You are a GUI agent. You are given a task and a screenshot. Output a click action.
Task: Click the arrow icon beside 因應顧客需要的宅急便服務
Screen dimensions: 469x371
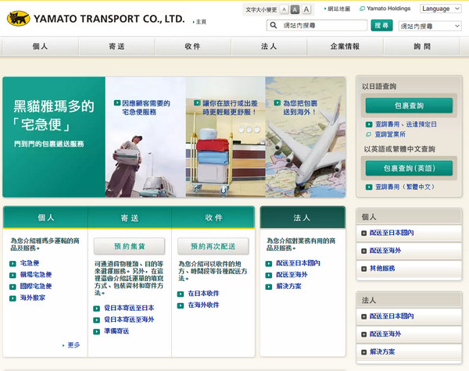point(117,103)
